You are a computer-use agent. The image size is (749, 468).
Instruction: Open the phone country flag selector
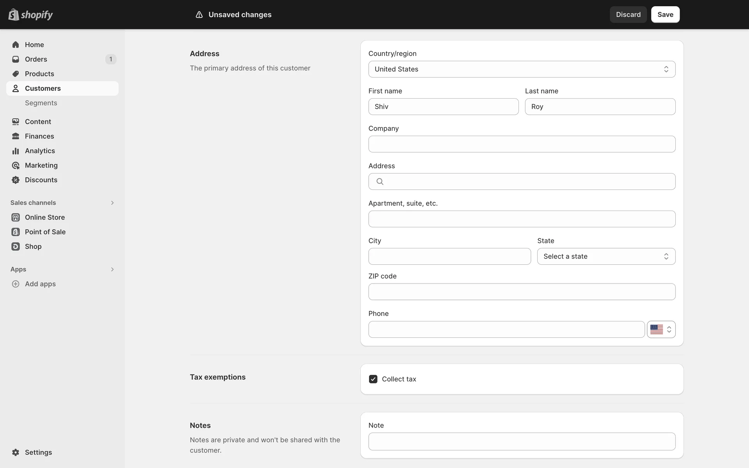tap(661, 330)
